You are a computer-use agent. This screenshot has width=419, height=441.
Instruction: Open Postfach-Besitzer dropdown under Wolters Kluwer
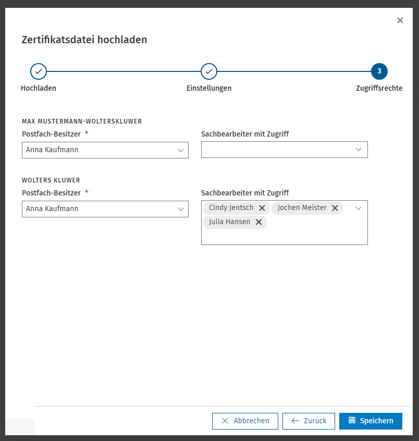point(105,209)
